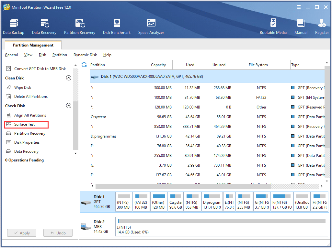Sort by the Capacity column header
Viewport: 332px width, 248px height.
158,65
